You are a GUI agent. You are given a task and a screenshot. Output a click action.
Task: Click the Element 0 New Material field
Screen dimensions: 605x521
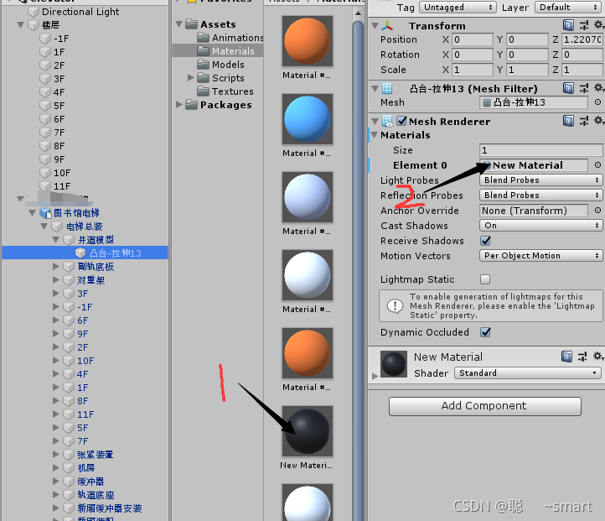tap(534, 165)
